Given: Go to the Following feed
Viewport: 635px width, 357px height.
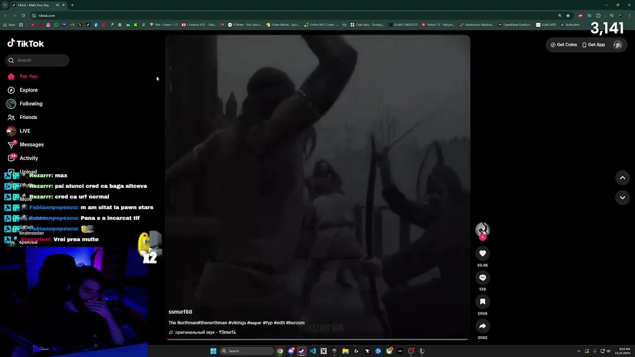Looking at the screenshot, I should coord(25,104).
